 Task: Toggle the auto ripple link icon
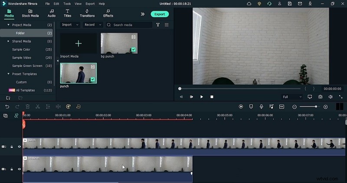click(16, 116)
